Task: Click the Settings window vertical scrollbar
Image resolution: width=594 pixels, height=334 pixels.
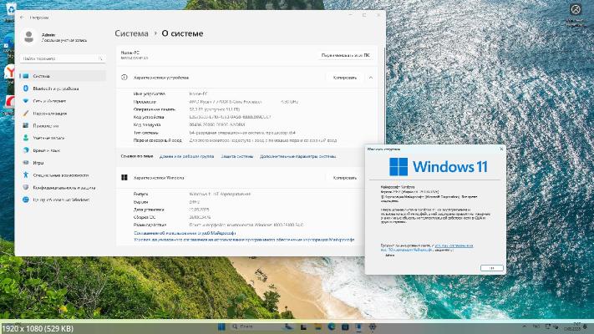Action: 383,94
